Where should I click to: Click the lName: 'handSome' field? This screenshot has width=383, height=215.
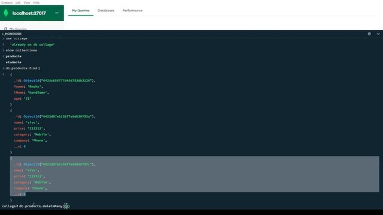31,93
